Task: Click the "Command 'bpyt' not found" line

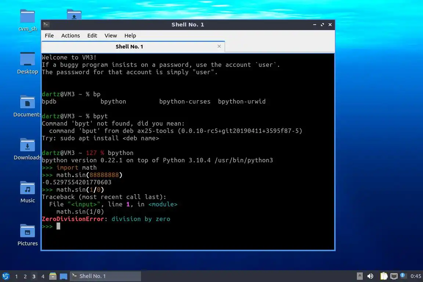Action: click(x=113, y=124)
